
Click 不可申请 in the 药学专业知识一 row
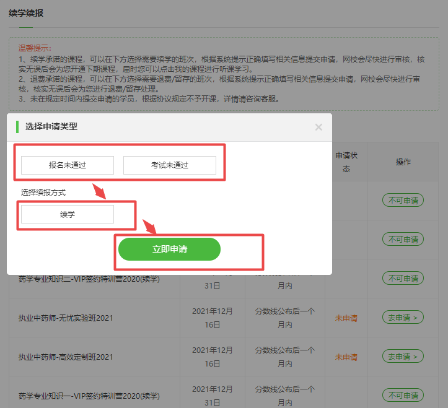pos(403,395)
